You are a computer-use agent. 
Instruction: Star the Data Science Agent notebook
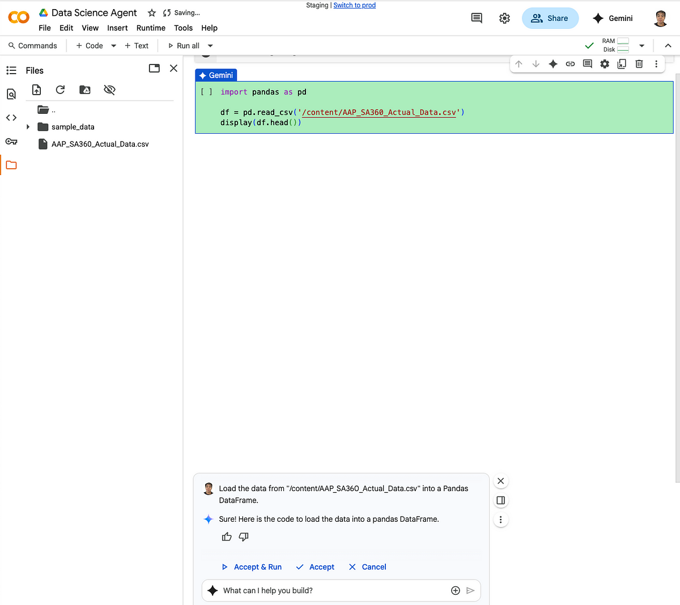pos(151,12)
